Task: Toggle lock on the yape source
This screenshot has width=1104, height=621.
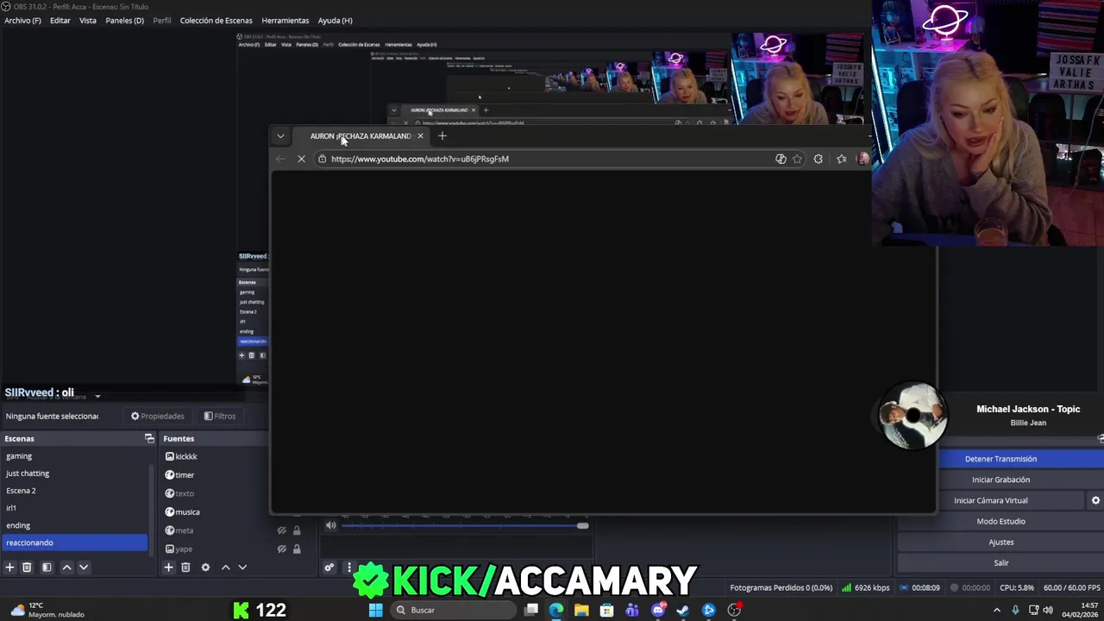Action: coord(297,549)
